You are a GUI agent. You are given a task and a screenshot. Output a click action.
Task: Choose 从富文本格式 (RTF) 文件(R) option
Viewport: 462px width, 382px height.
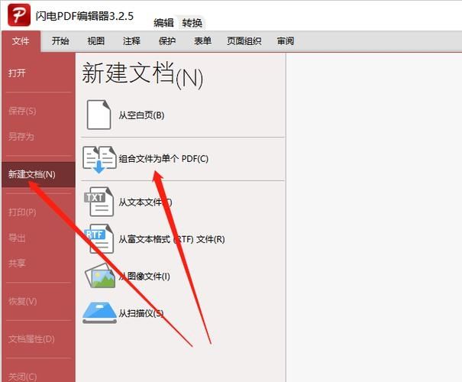coord(172,239)
